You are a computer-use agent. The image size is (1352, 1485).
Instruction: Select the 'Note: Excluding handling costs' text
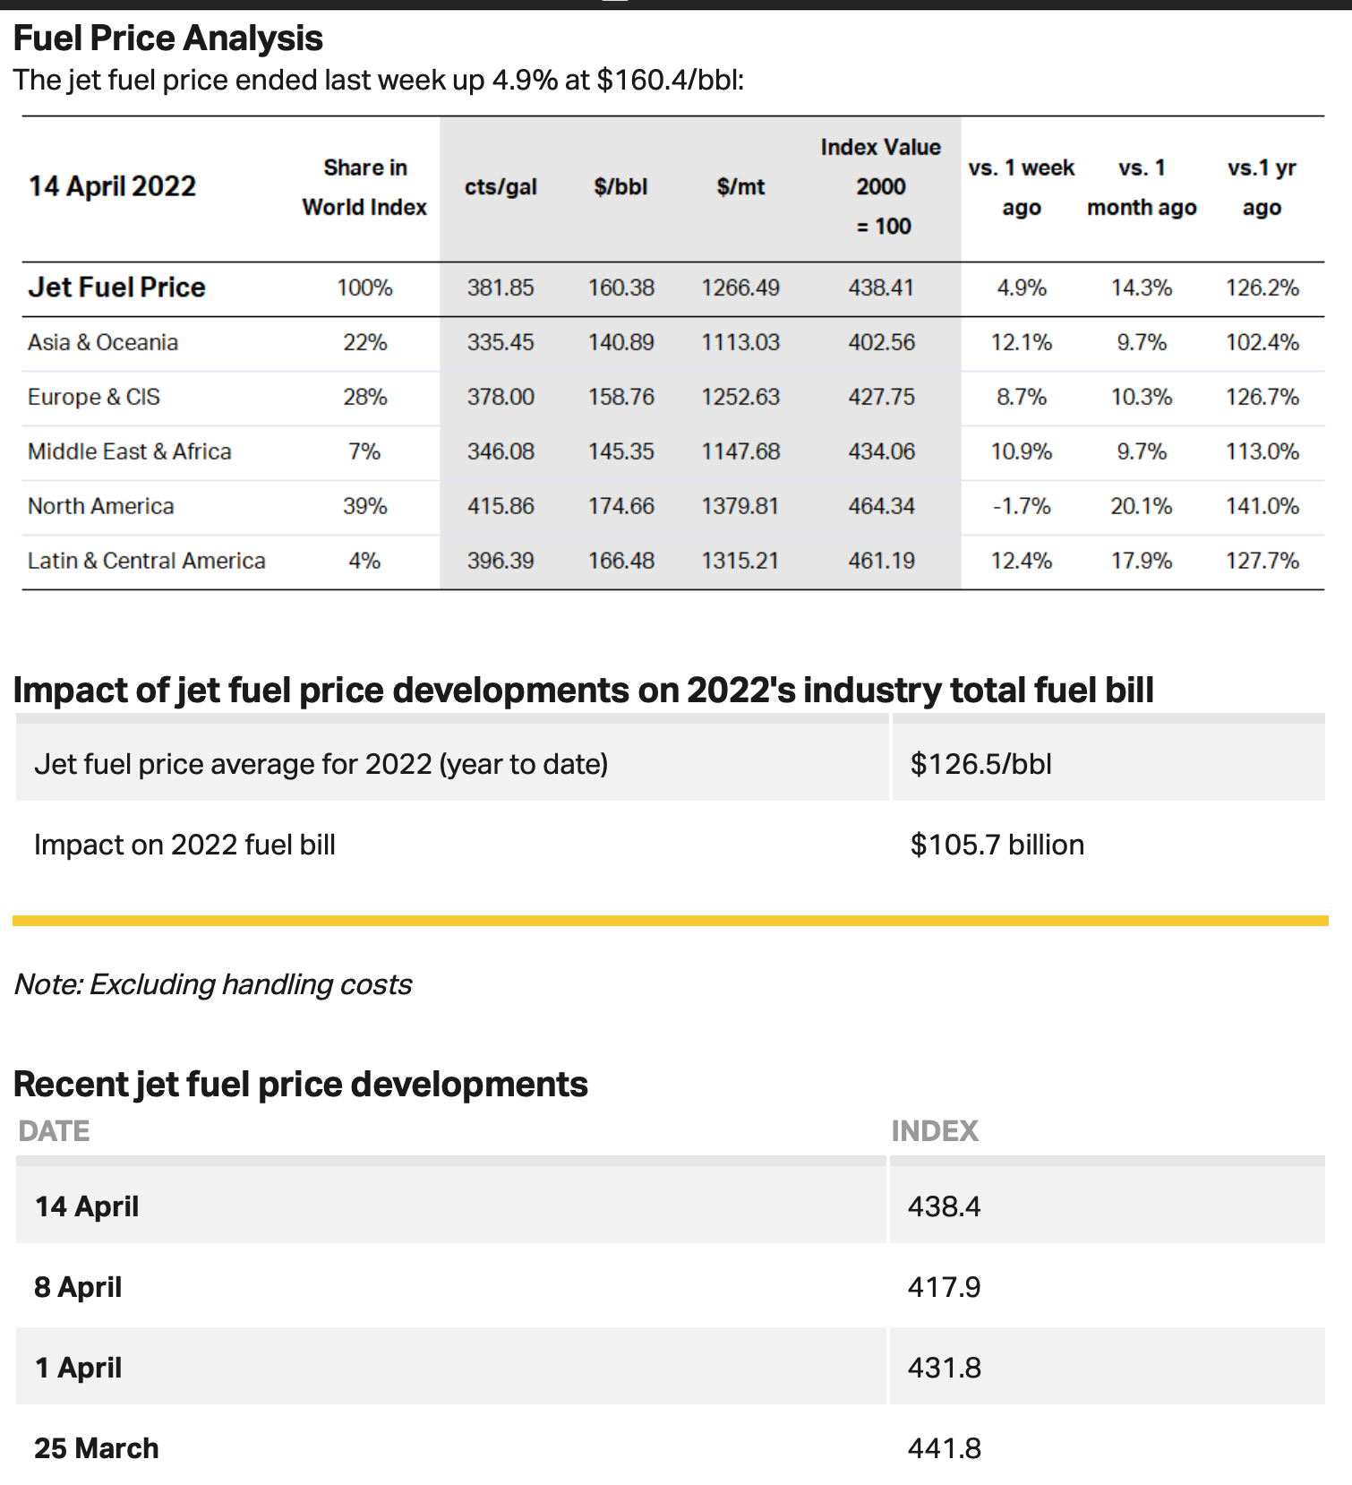pos(212,984)
